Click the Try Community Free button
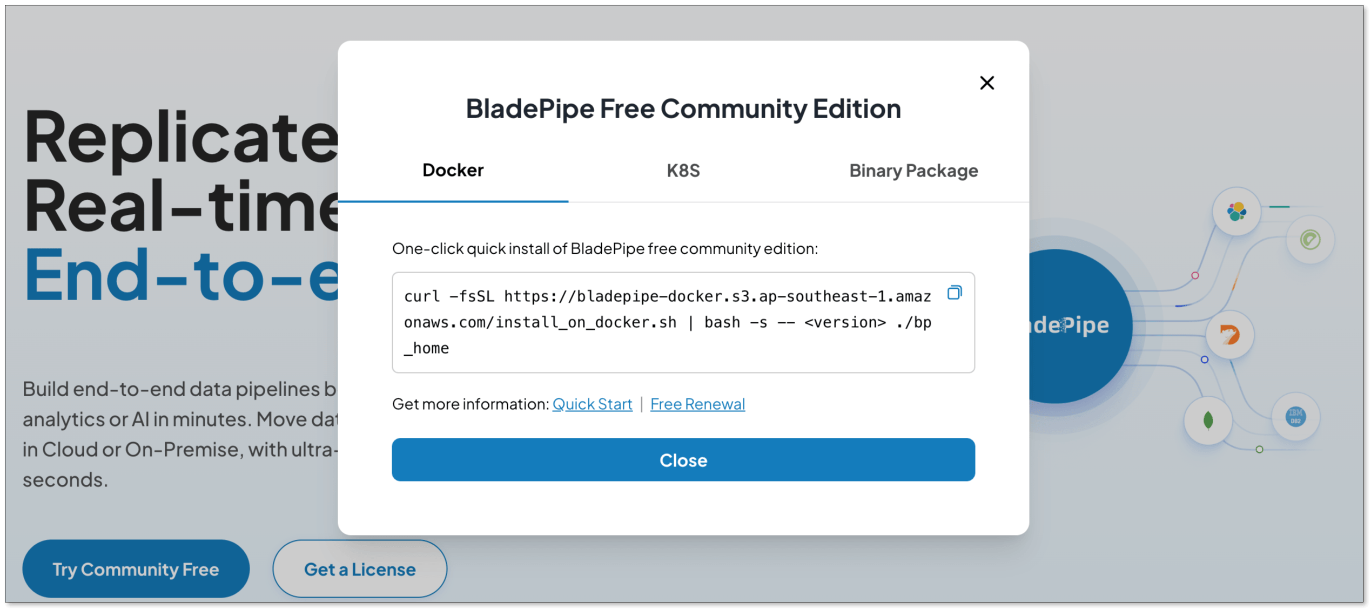This screenshot has width=1371, height=610. tap(136, 569)
